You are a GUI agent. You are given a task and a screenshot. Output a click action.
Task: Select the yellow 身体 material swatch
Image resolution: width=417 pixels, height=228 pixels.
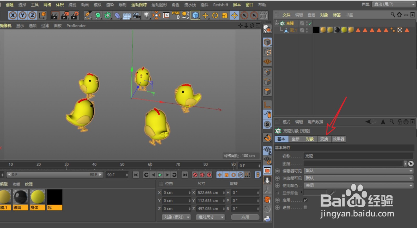click(38, 197)
